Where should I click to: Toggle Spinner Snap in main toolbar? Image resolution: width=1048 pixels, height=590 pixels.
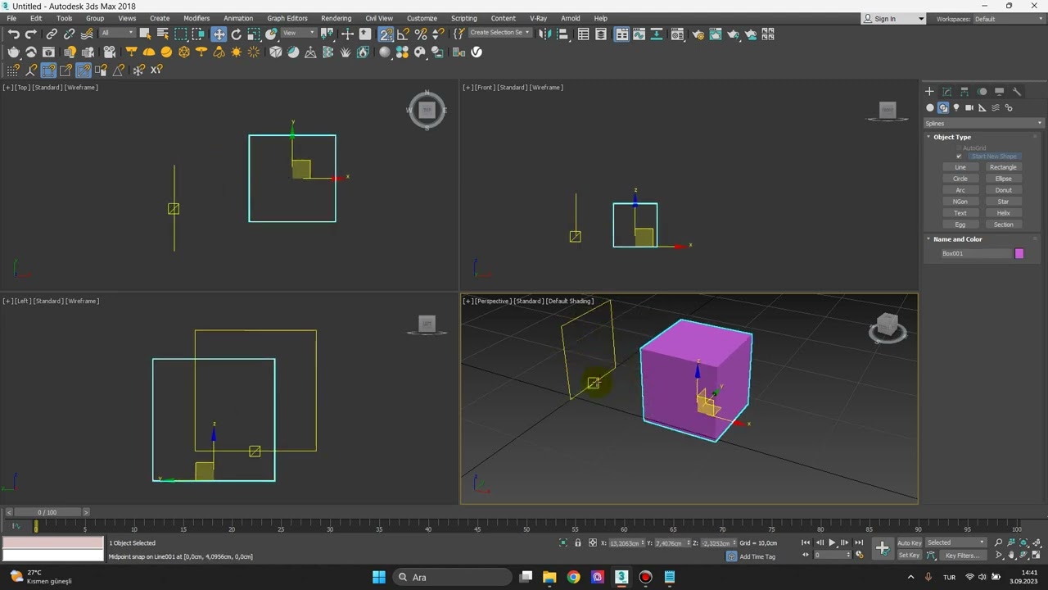click(438, 34)
